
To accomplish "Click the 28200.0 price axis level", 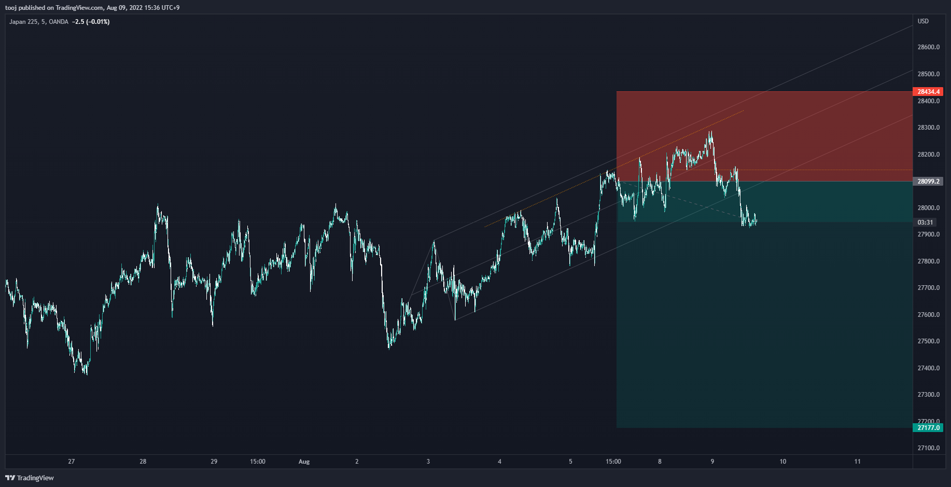I will (928, 155).
